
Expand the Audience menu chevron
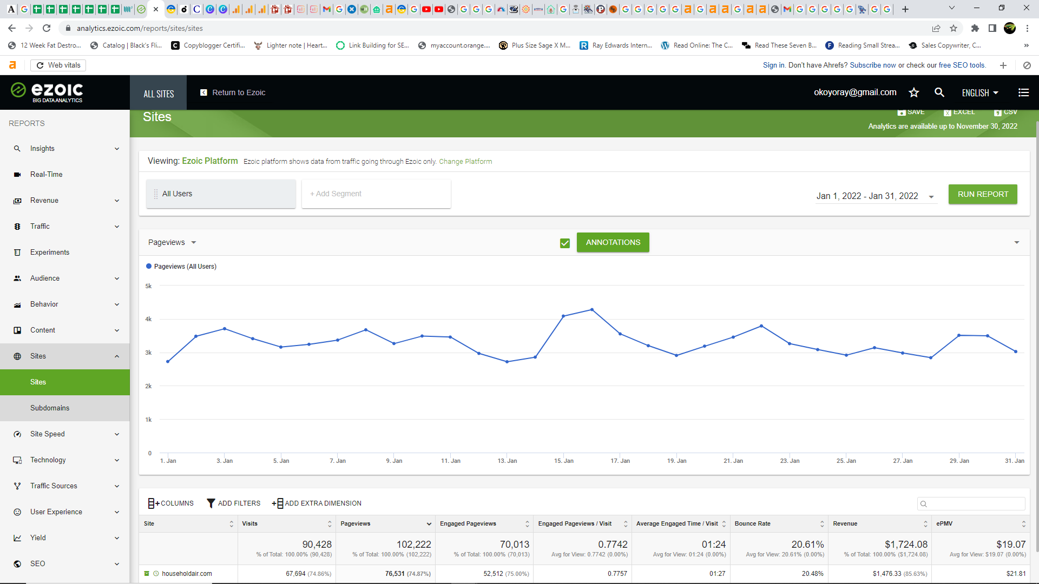pyautogui.click(x=117, y=278)
